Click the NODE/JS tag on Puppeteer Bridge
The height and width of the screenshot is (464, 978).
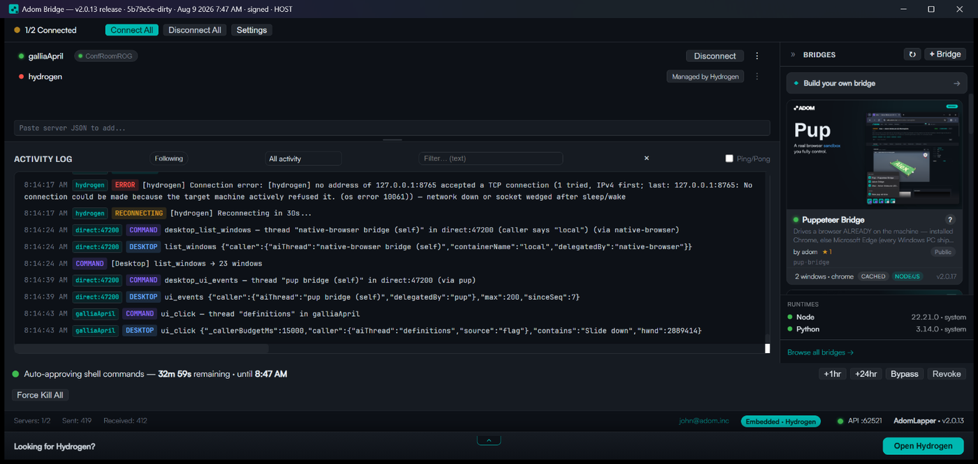coord(907,276)
